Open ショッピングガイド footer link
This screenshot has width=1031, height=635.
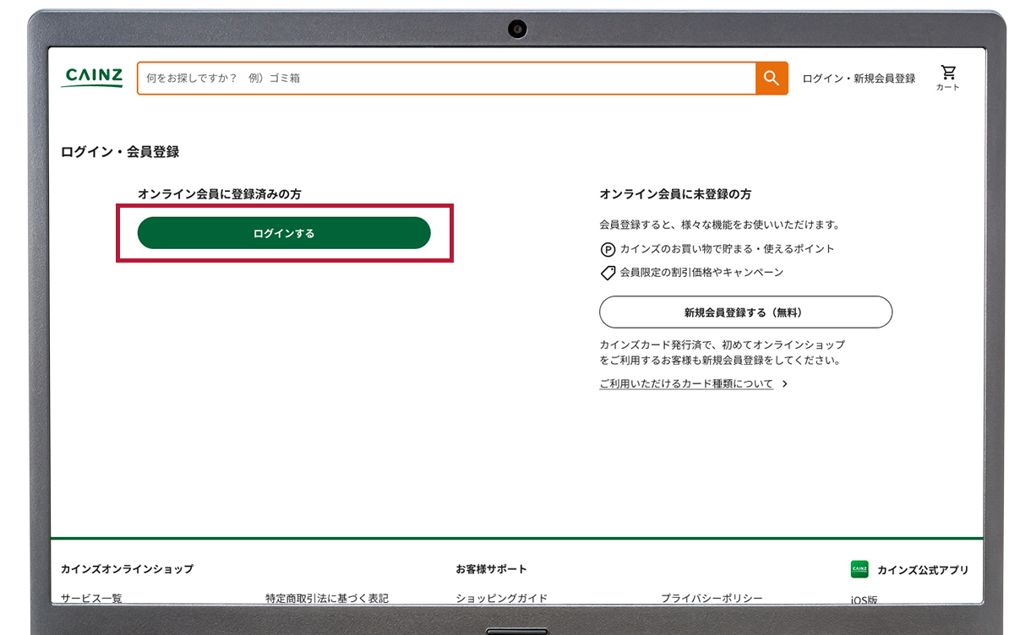pyautogui.click(x=502, y=598)
